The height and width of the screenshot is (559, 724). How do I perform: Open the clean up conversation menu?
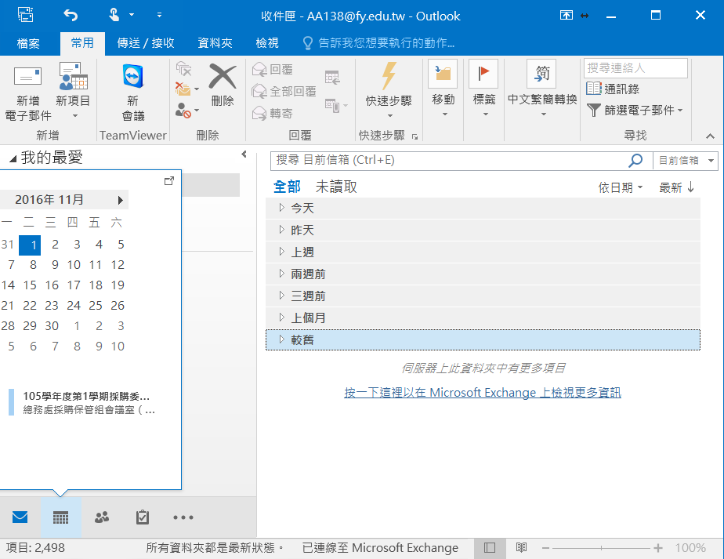coord(187,89)
